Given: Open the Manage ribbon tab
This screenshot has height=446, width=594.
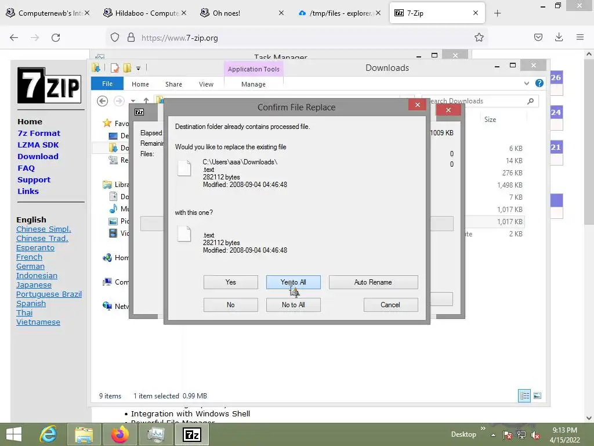Looking at the screenshot, I should [253, 84].
